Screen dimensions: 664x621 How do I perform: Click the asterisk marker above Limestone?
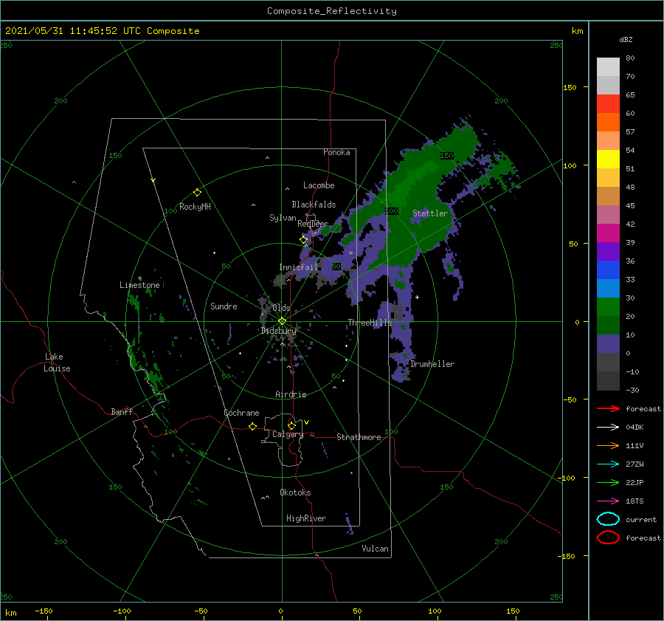pos(139,278)
